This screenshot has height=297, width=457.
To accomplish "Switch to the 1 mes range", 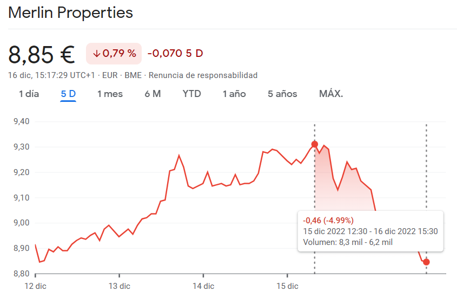I will (x=110, y=94).
